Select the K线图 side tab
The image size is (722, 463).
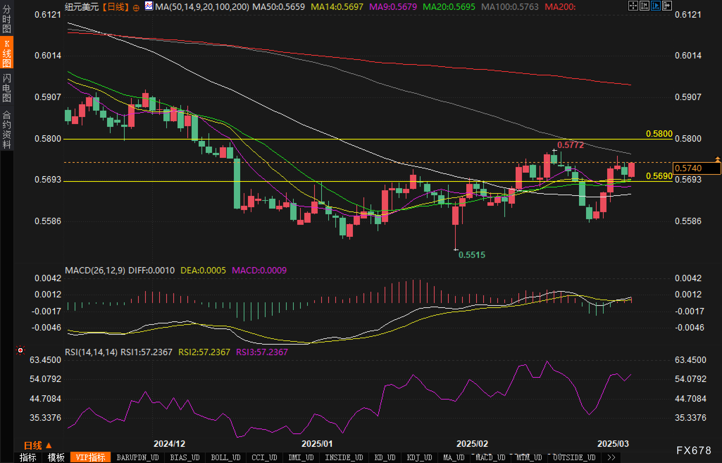[x=7, y=53]
